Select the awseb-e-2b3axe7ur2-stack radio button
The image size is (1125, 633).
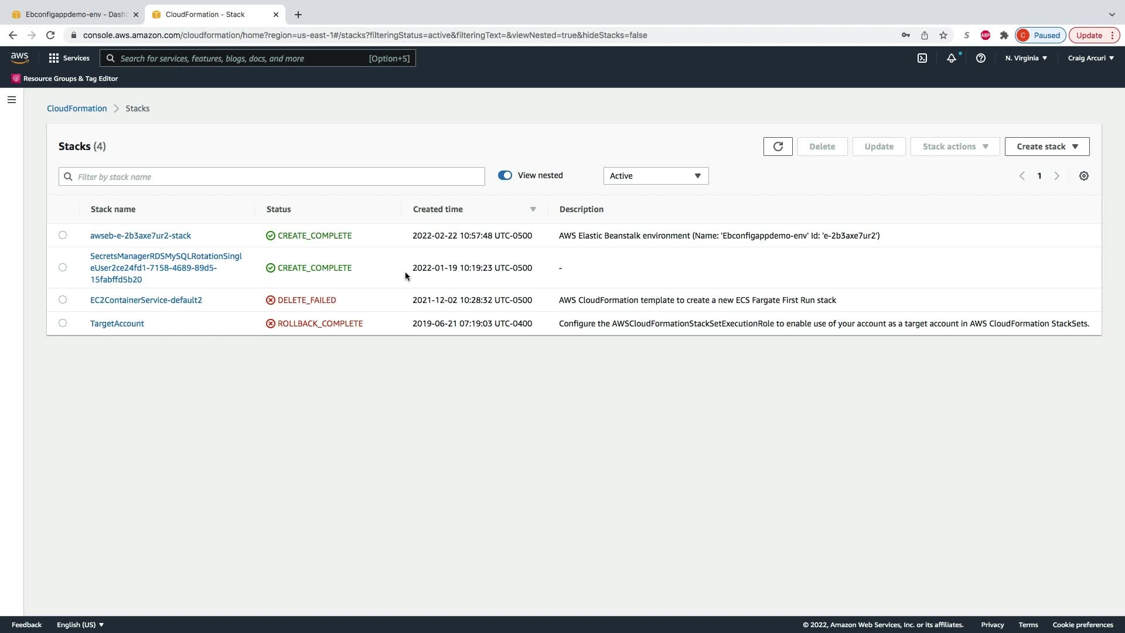(63, 235)
